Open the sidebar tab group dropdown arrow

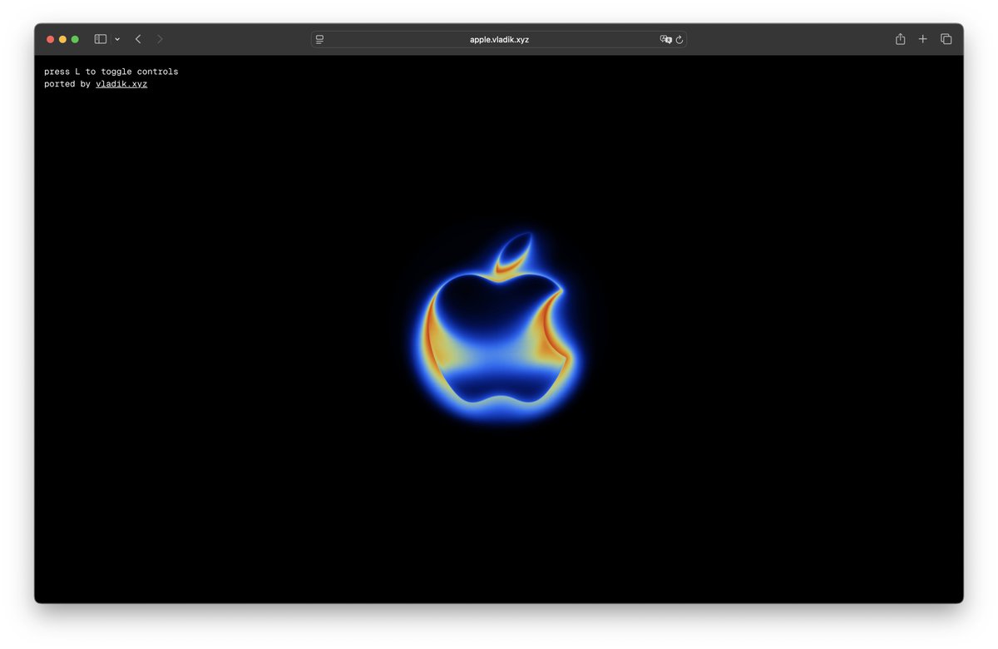[x=117, y=39]
